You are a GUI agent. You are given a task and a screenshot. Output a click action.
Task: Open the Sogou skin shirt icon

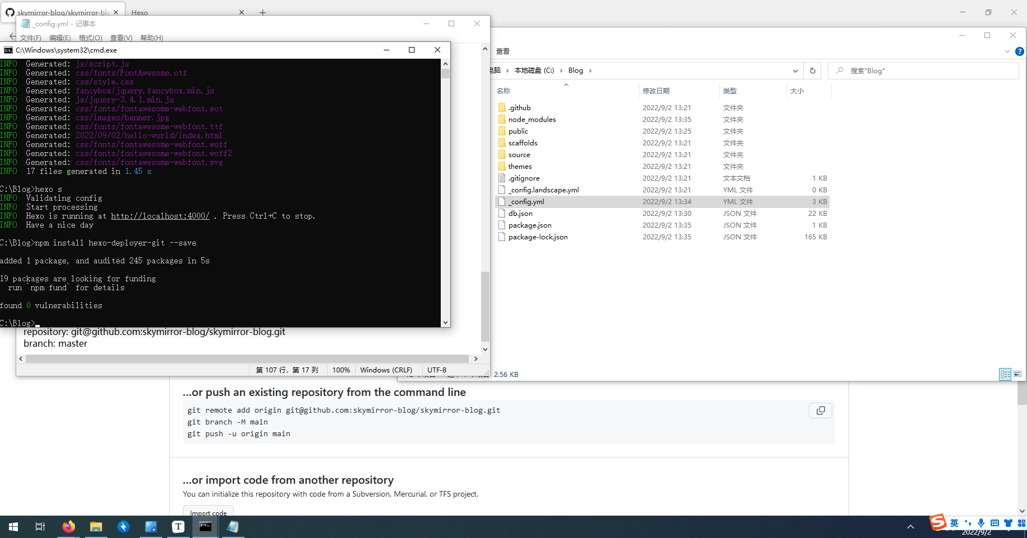click(1008, 523)
